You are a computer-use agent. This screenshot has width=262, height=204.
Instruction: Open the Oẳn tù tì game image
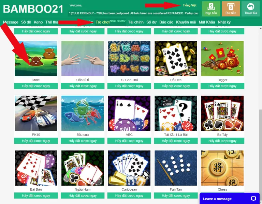click(83, 59)
